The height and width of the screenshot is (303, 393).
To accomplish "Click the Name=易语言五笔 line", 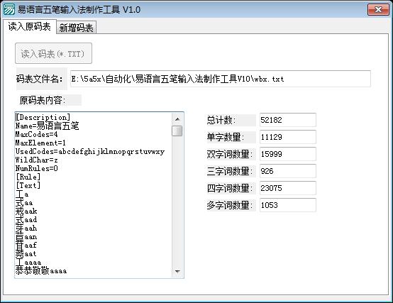I will tap(47, 126).
